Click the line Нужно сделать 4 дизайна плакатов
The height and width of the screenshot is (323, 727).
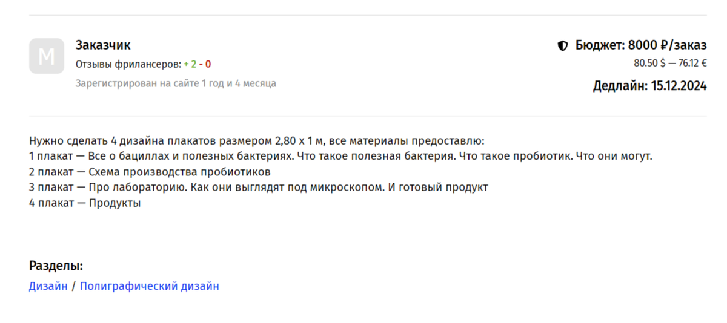(x=257, y=141)
